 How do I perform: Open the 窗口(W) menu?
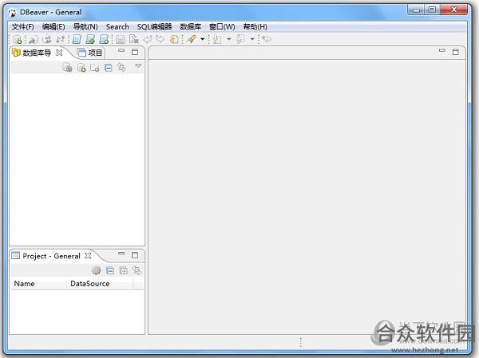tap(222, 27)
